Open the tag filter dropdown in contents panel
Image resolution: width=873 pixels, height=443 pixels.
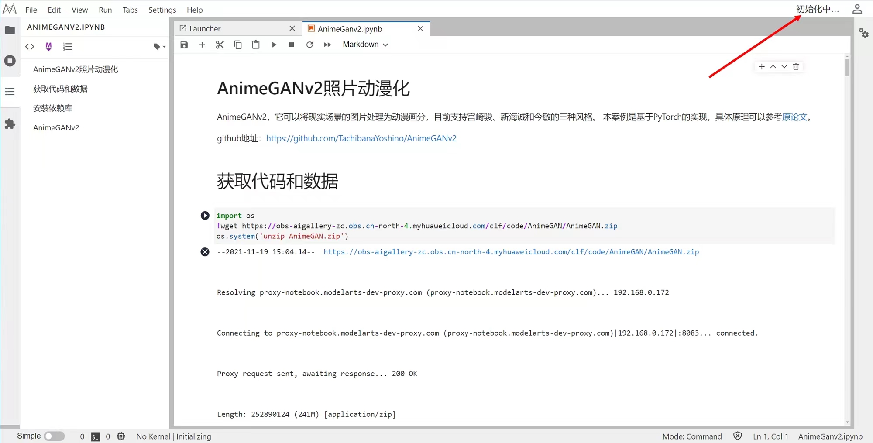[159, 46]
